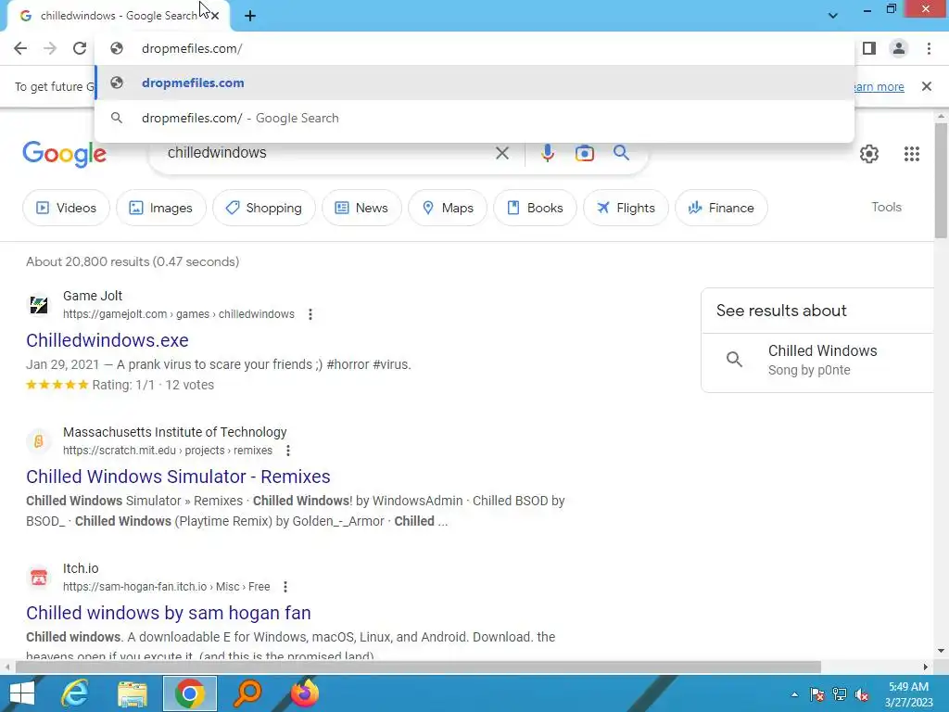Screen dimensions: 949x712
Task: Close the chilledwindows Google Search tab
Action: 215,17
